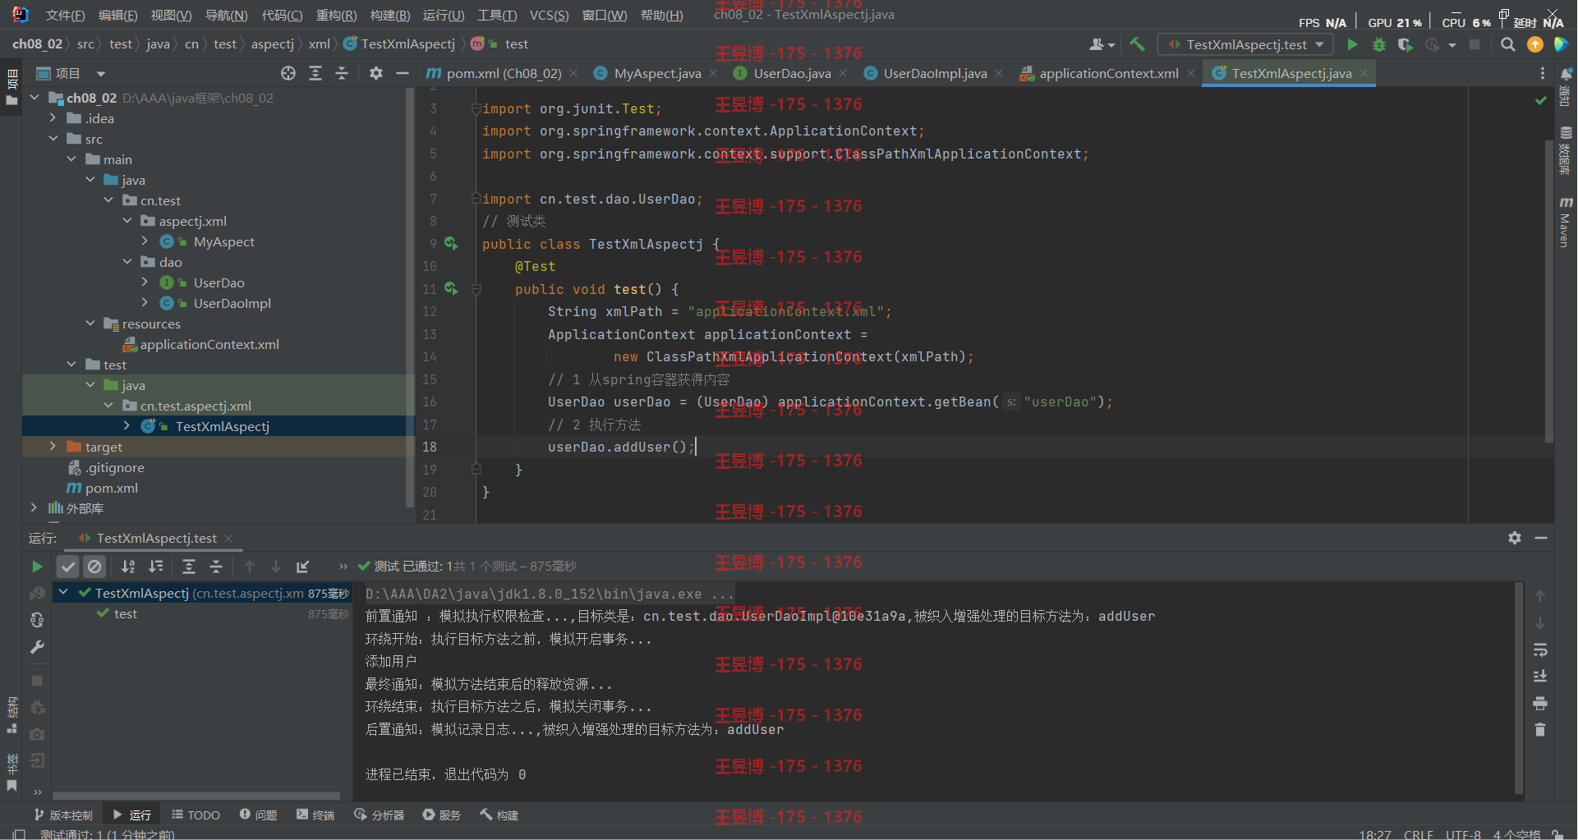Viewport: 1578px width, 840px height.
Task: Open the Services tool window
Action: tap(442, 815)
